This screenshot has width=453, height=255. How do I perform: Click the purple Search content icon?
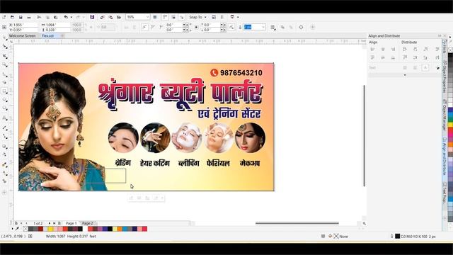92,17
